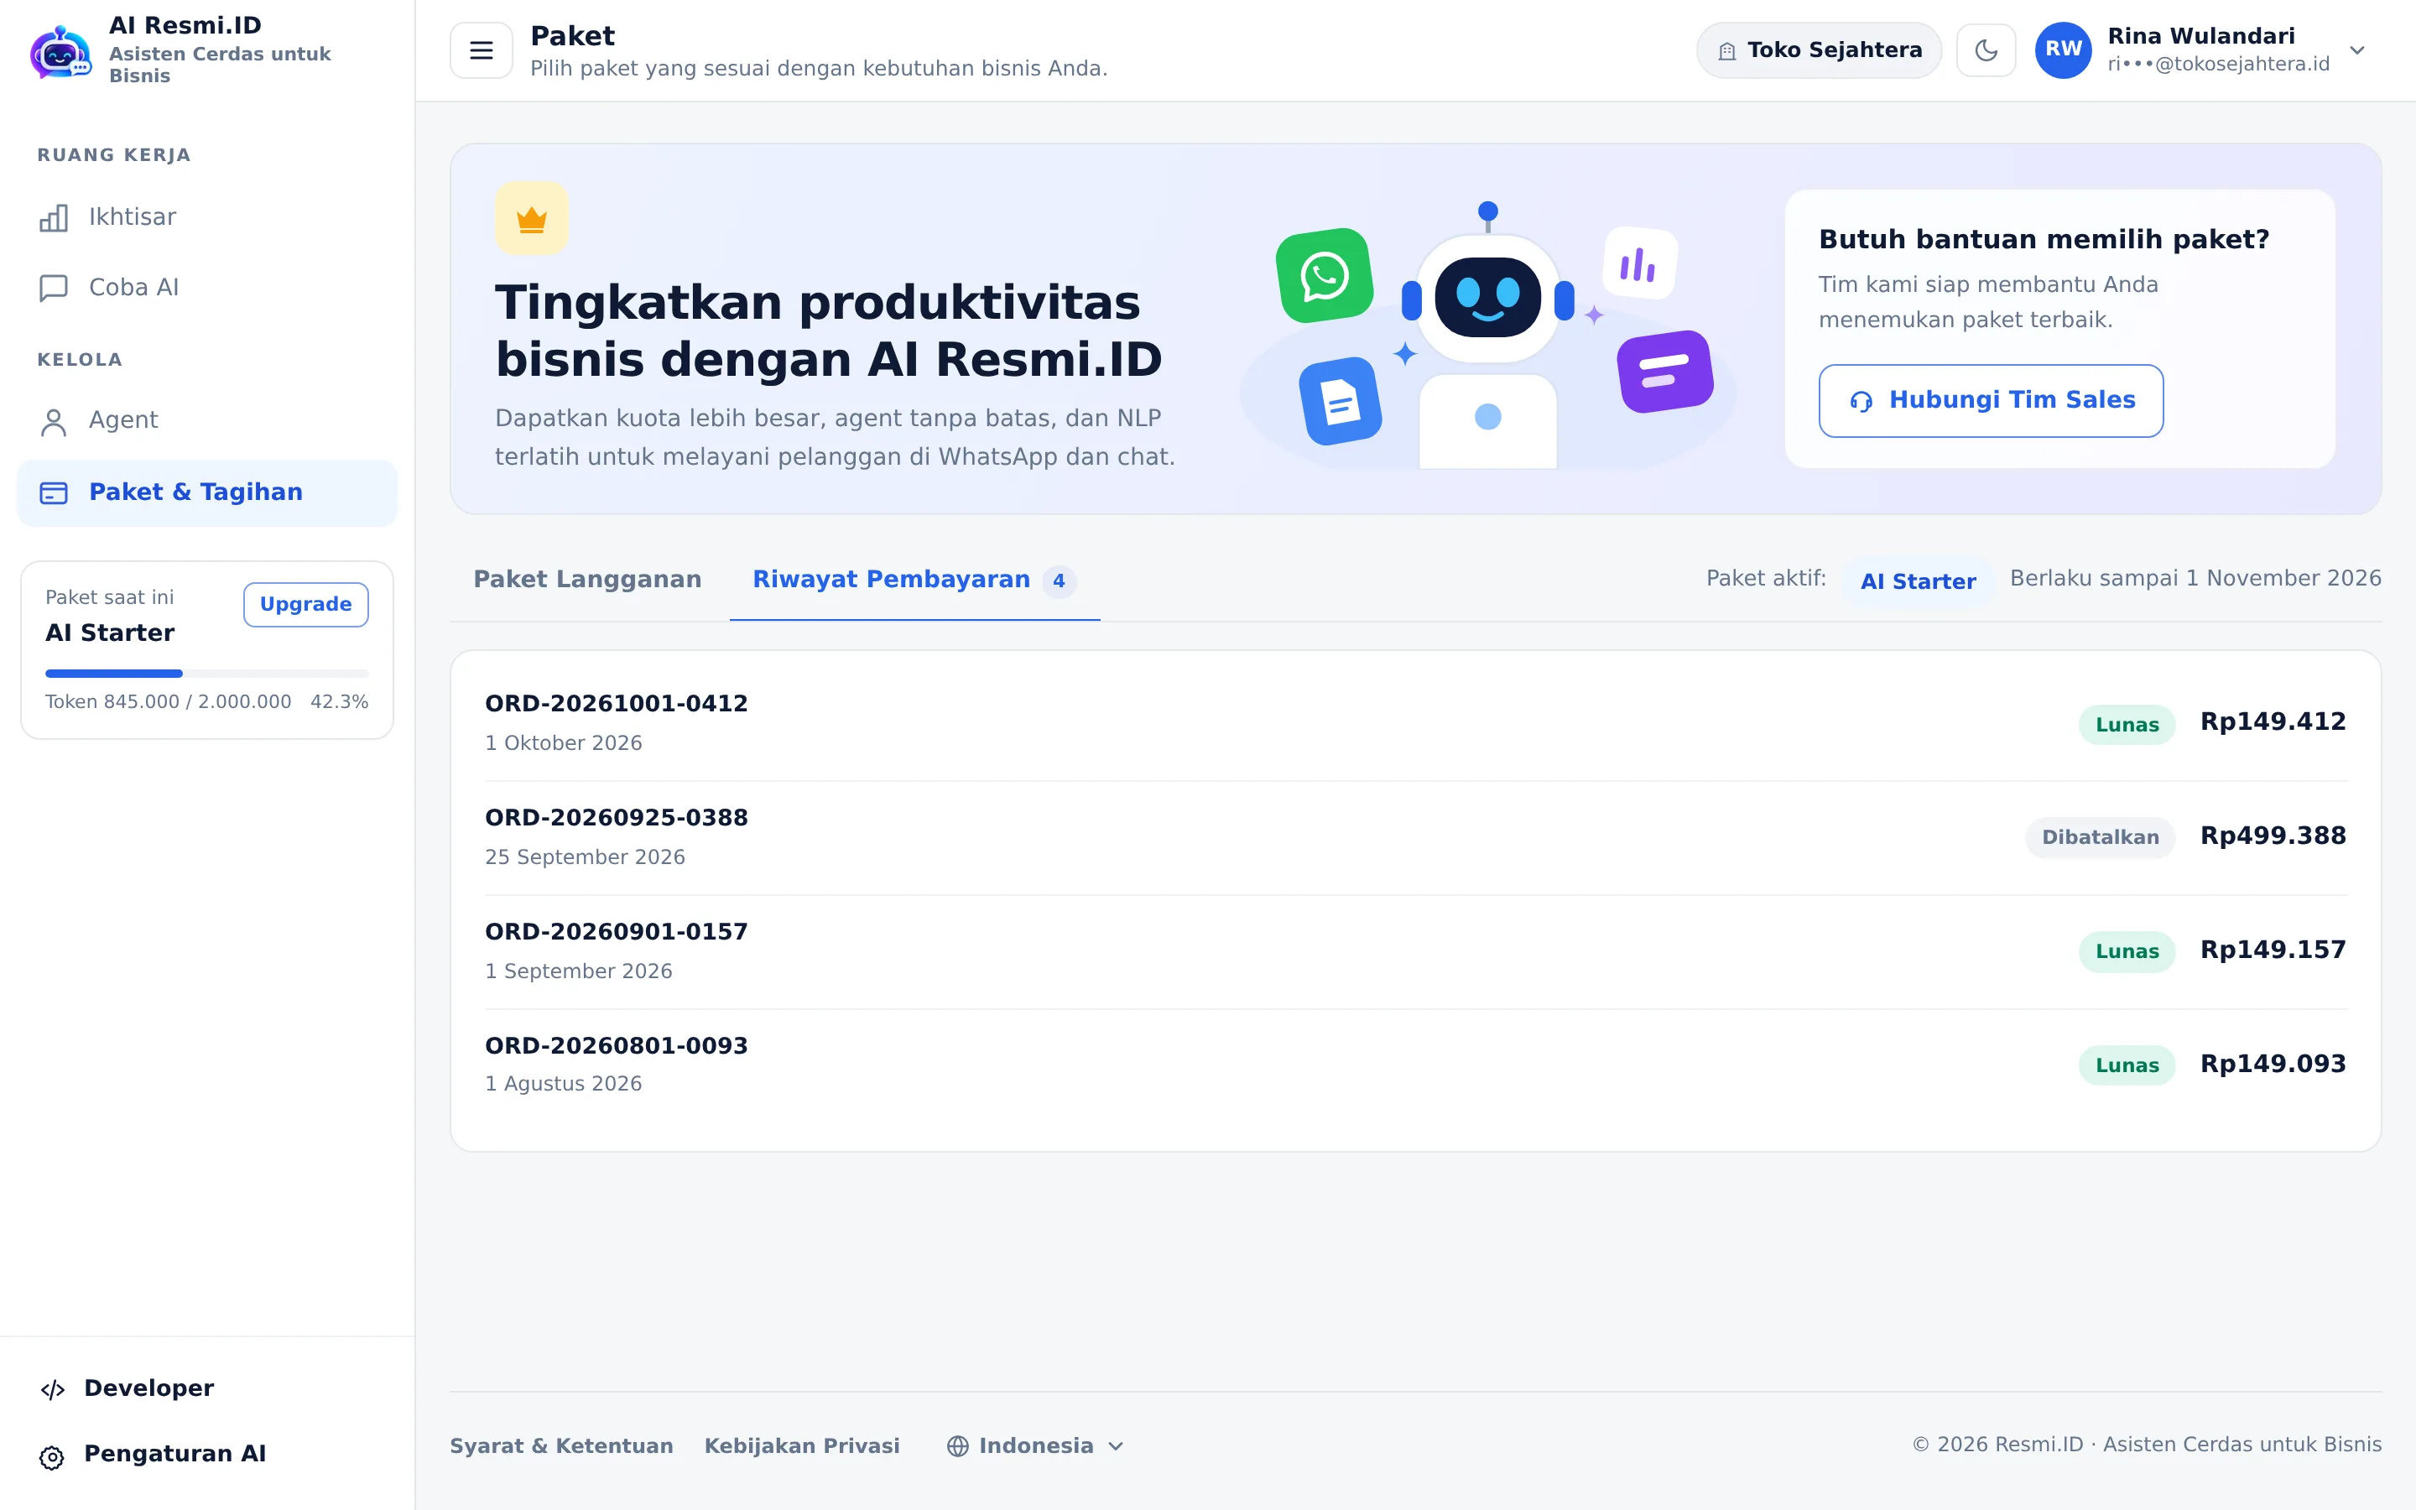Select Paket & Tagihan sidebar item
Viewport: 2416px width, 1510px height.
pos(206,492)
